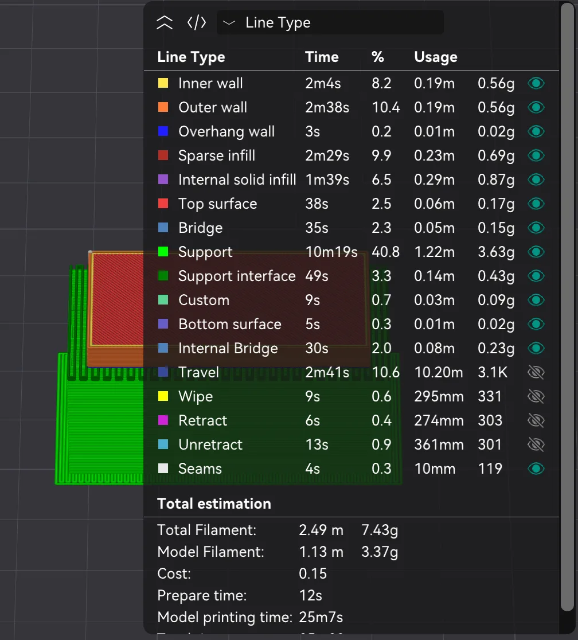
Task: Hide Inner wall lines with eye icon
Action: click(536, 83)
